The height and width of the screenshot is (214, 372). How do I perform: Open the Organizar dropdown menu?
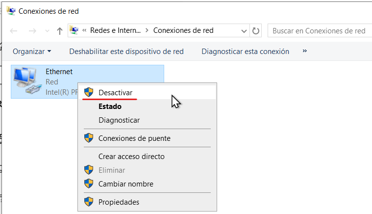(x=32, y=51)
